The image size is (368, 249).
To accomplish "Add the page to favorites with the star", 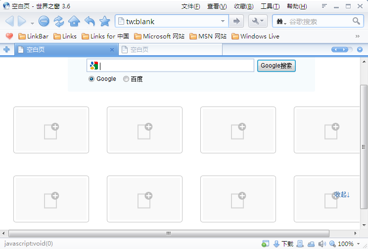I will (x=105, y=21).
